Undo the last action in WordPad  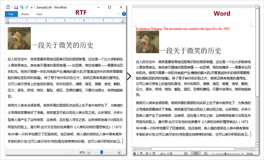[x=21, y=7]
